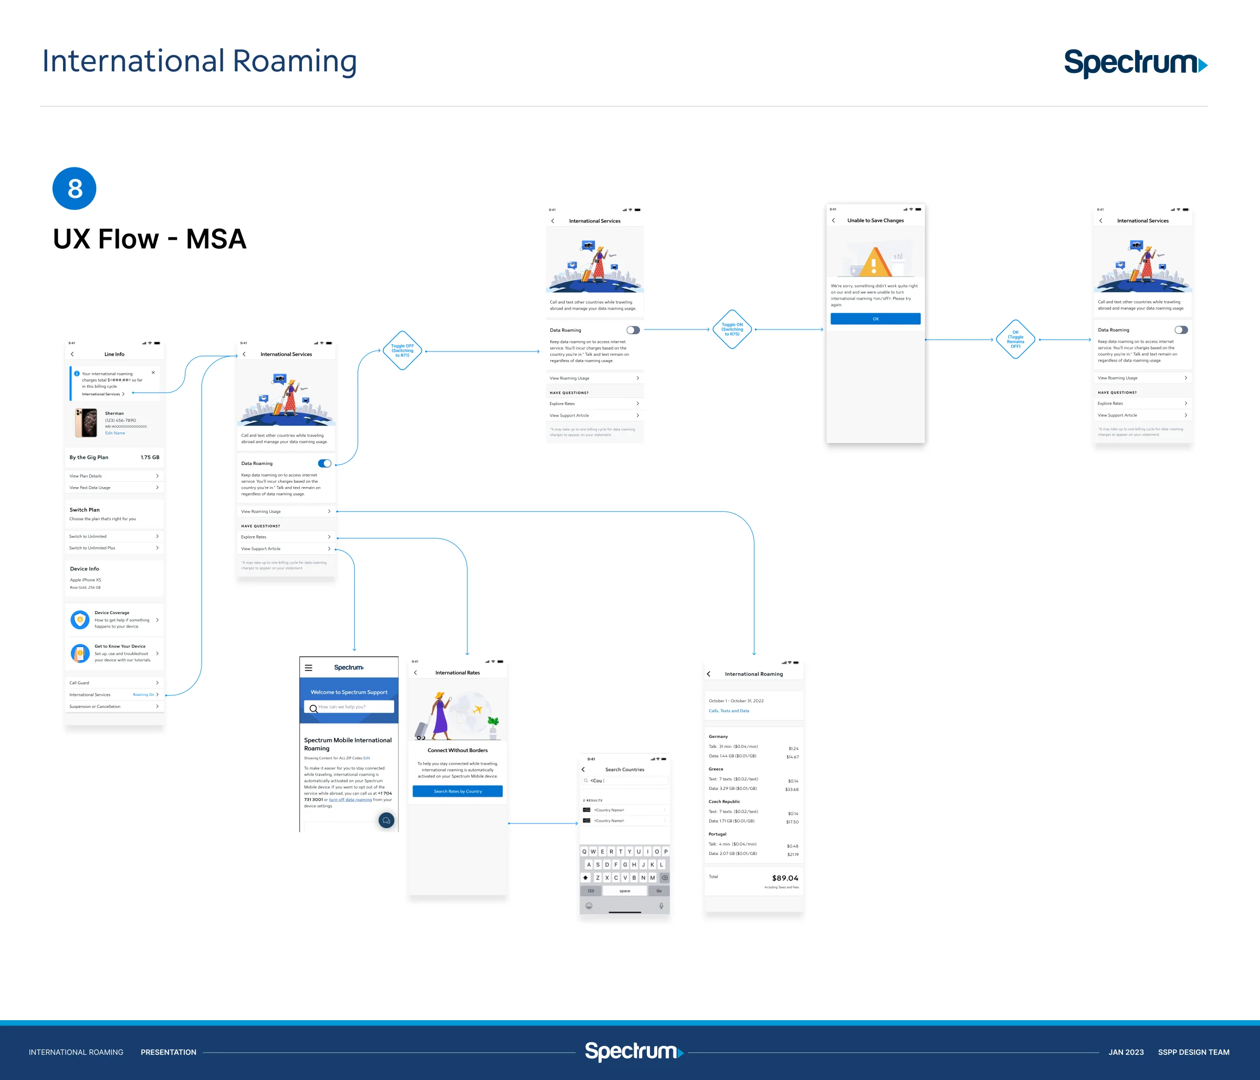This screenshot has width=1260, height=1080.
Task: Tap the space bar key
Action: coord(625,891)
